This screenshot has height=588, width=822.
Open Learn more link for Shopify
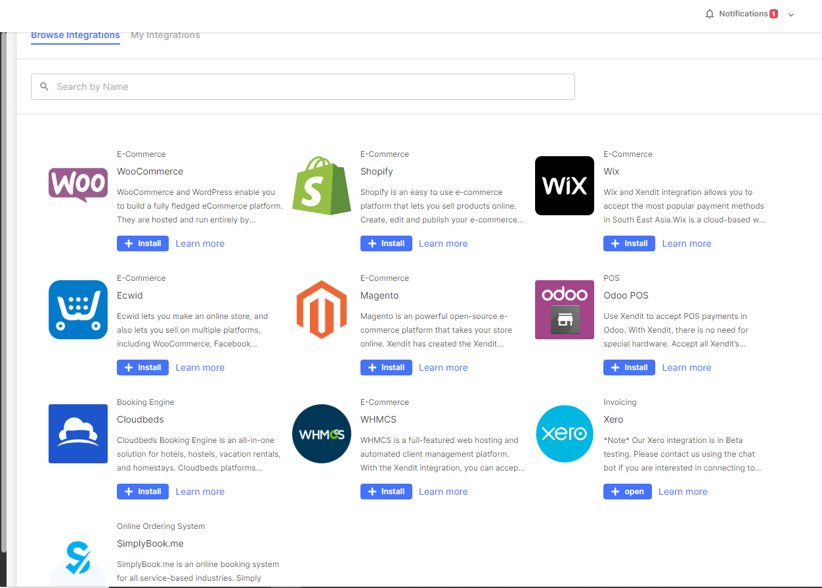click(443, 243)
